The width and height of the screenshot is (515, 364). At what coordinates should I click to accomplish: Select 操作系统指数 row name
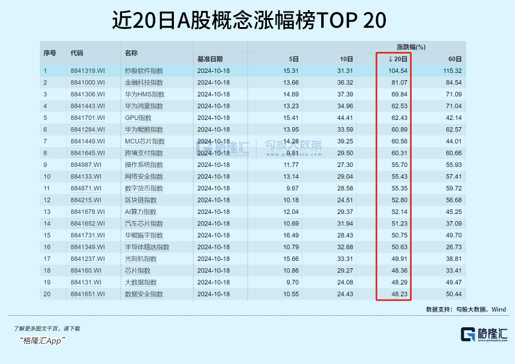(x=144, y=165)
